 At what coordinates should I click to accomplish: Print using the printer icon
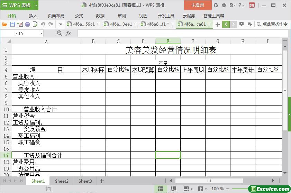27,24
